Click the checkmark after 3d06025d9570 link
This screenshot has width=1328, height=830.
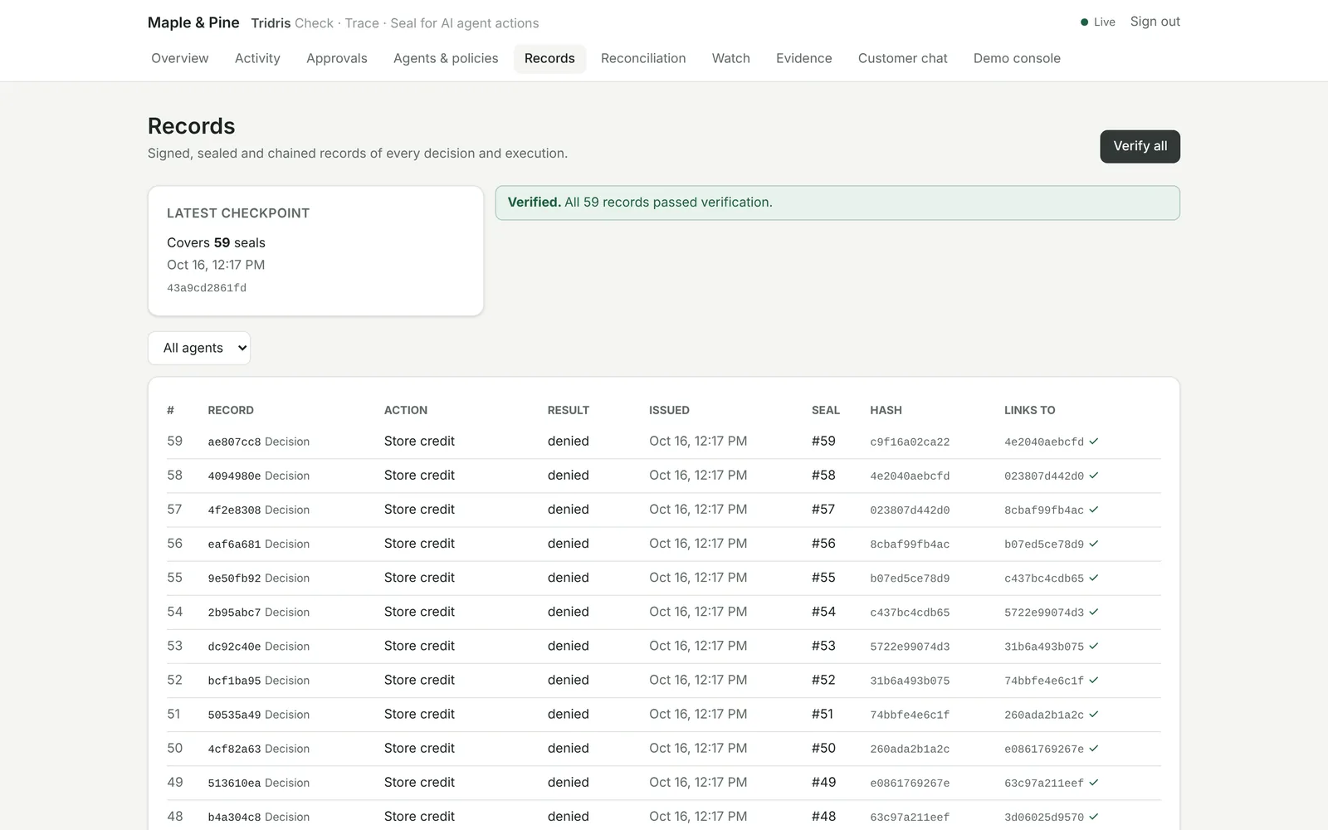pos(1094,816)
